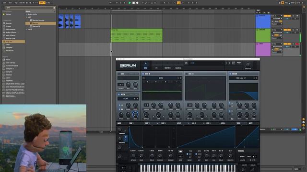Toggle Serum FILTER enable
This screenshot has width=307, height=172.
click(230, 74)
